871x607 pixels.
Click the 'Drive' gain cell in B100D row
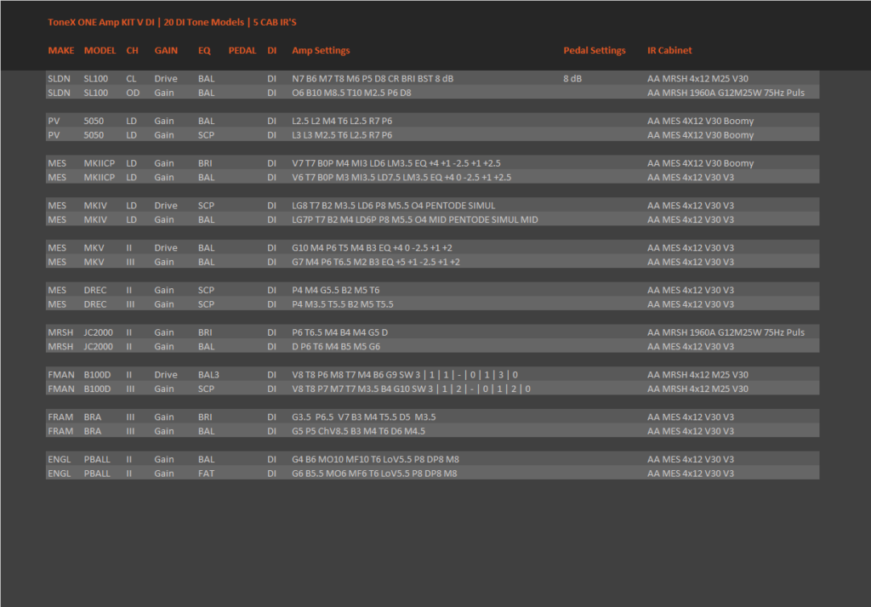(x=166, y=375)
